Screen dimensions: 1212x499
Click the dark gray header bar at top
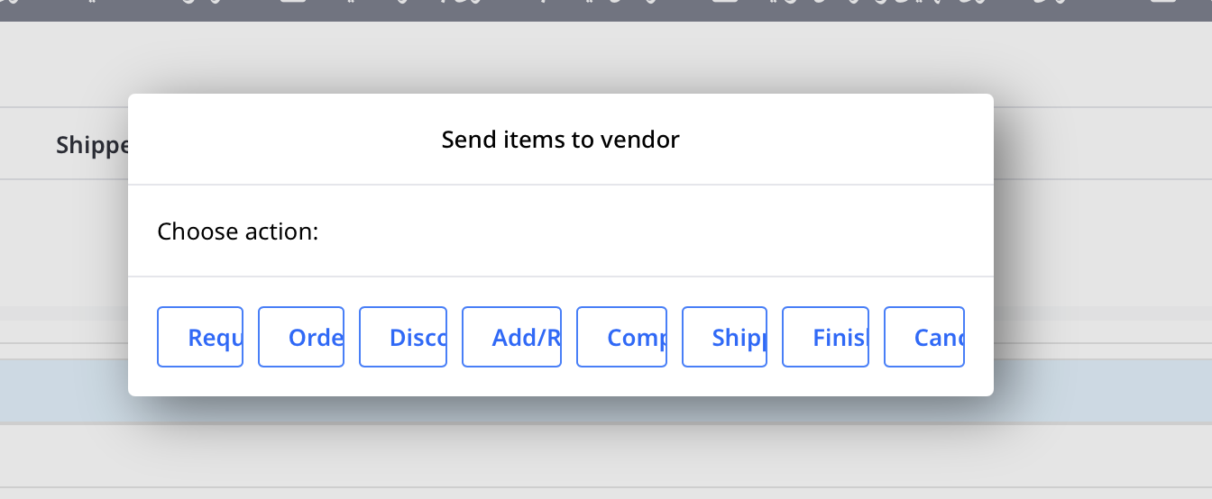click(x=606, y=10)
